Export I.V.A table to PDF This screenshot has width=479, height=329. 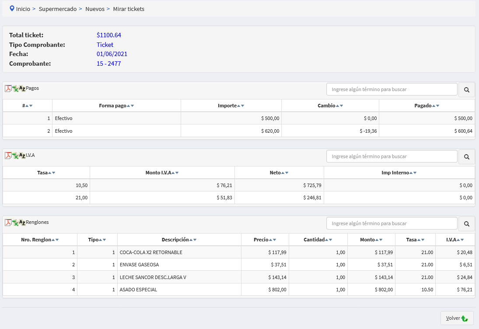(x=8, y=156)
